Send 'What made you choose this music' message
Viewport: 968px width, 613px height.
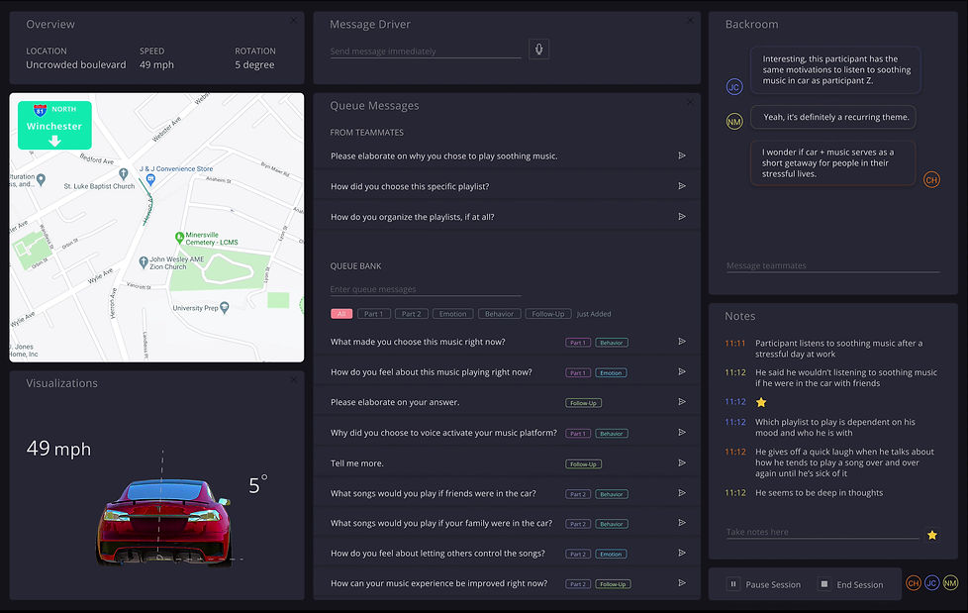point(682,341)
